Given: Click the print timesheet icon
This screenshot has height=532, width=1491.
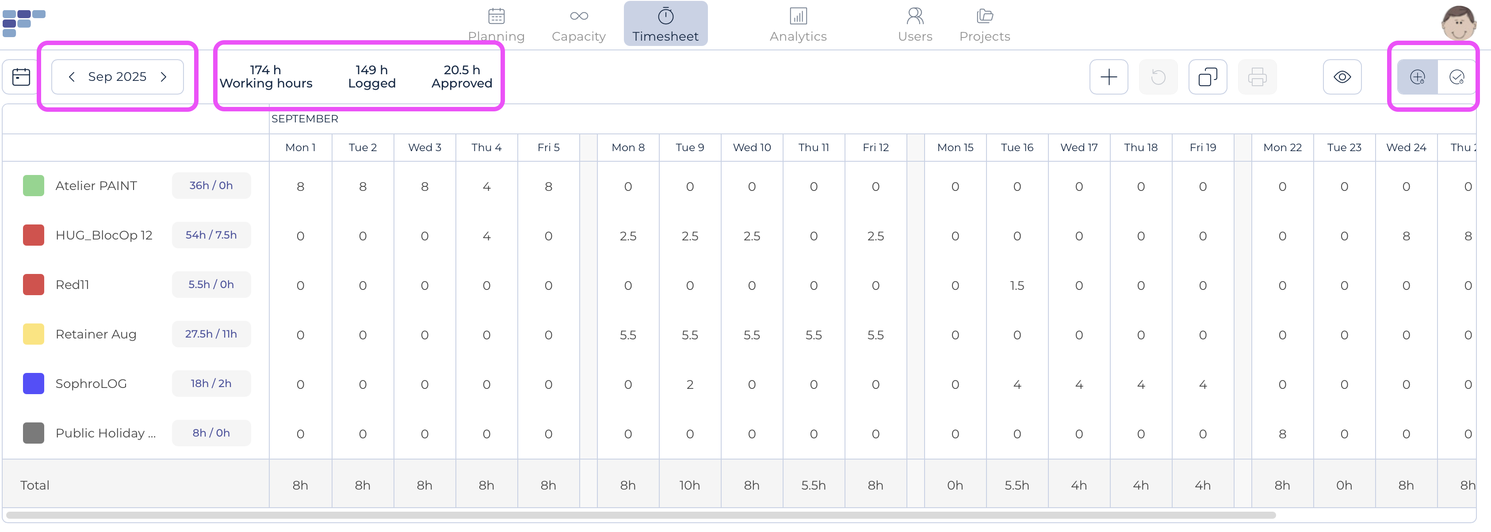Looking at the screenshot, I should [1257, 77].
